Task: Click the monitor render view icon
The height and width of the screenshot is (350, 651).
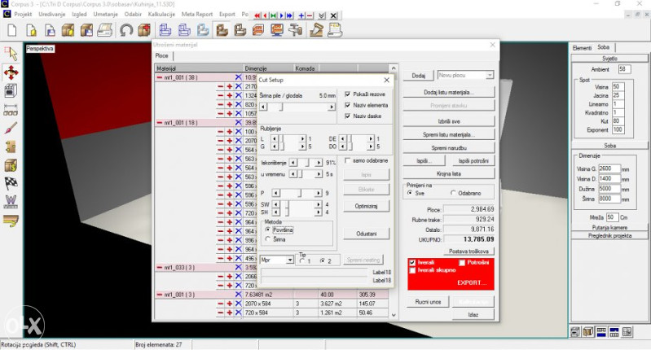Action: pos(277,30)
